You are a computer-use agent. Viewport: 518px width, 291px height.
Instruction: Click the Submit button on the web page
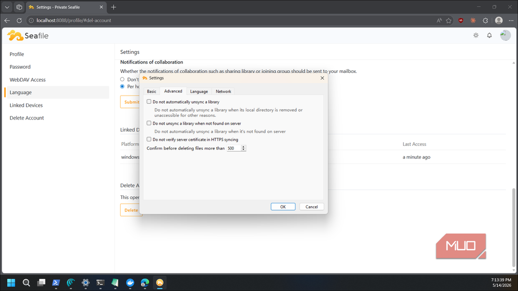(130, 102)
